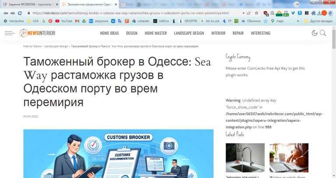
Task: Open the Настройки gear bookmark
Action: [x=14, y=21]
